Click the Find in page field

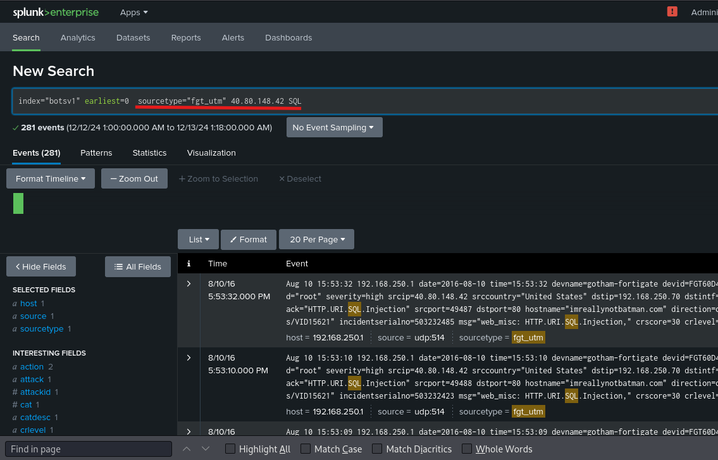(89, 449)
